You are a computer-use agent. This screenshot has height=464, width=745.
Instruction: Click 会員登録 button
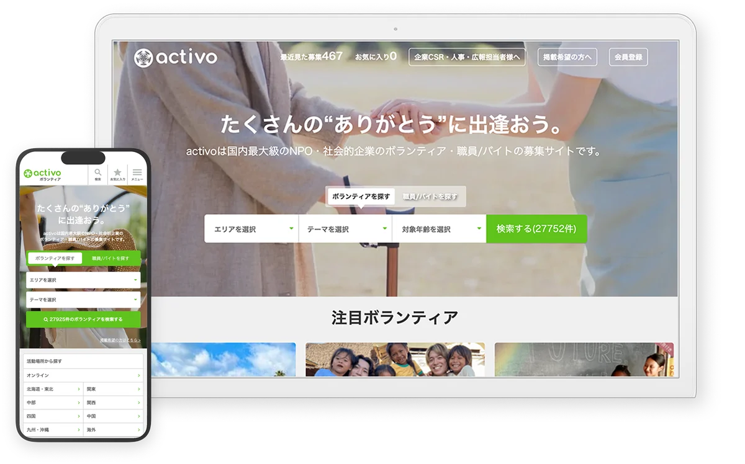coord(628,57)
